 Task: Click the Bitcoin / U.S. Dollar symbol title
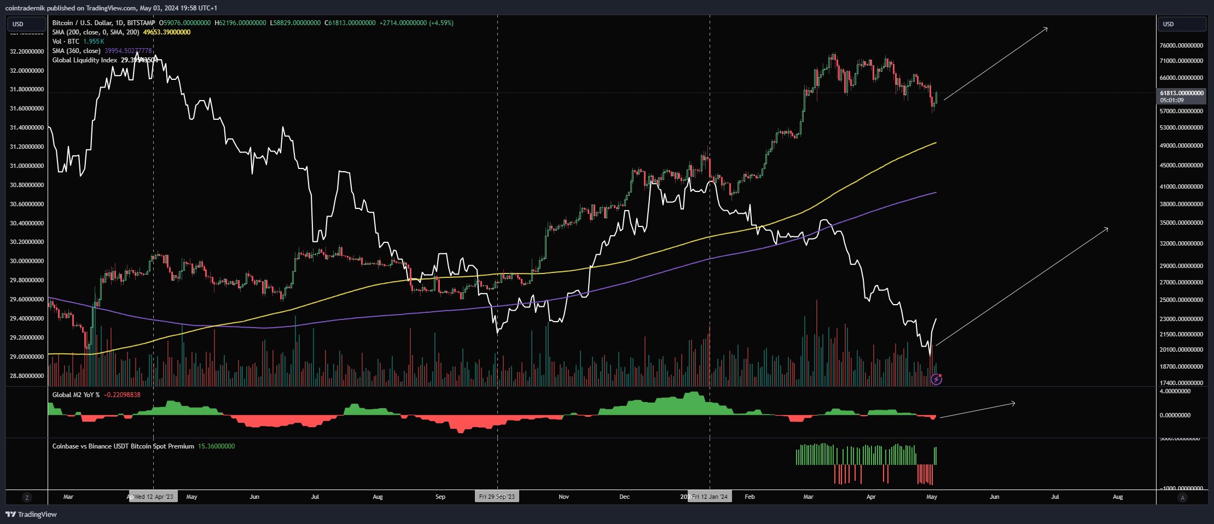103,23
